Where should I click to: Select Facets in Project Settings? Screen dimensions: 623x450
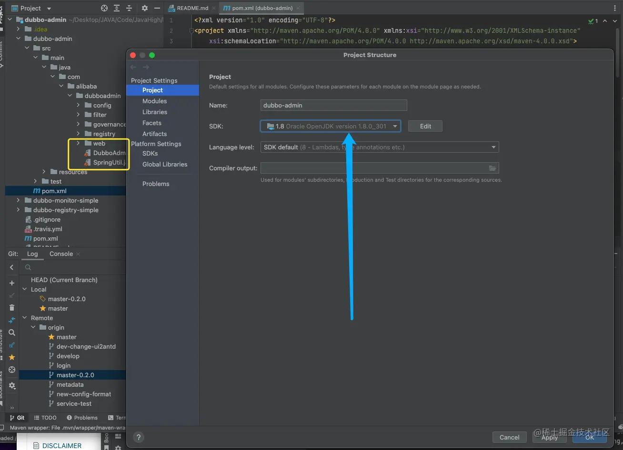coord(152,123)
